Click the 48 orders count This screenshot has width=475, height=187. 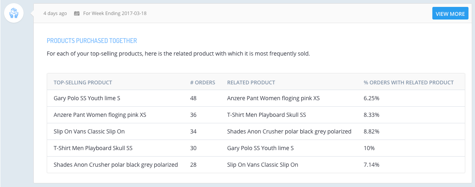[193, 98]
